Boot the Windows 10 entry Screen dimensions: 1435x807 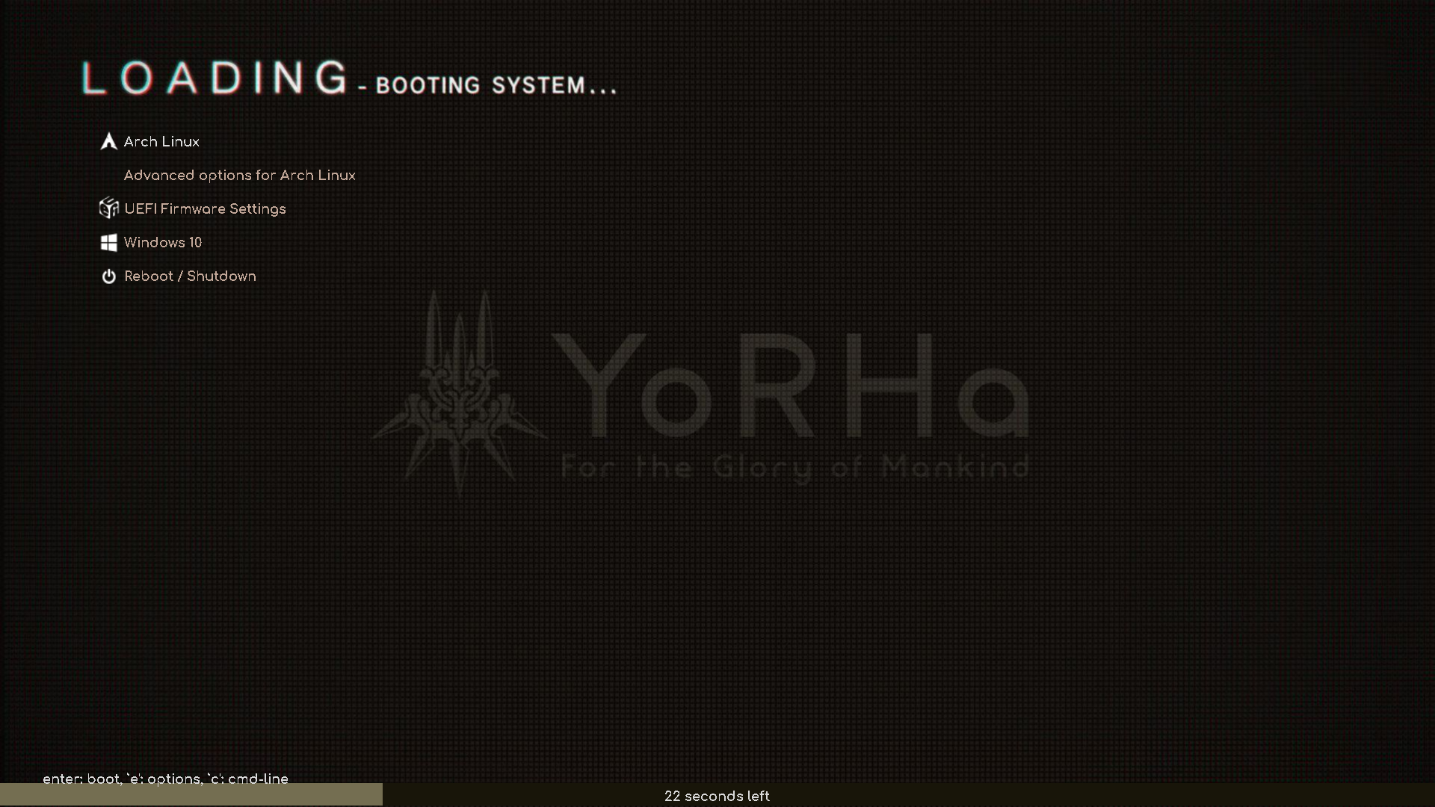click(x=163, y=243)
